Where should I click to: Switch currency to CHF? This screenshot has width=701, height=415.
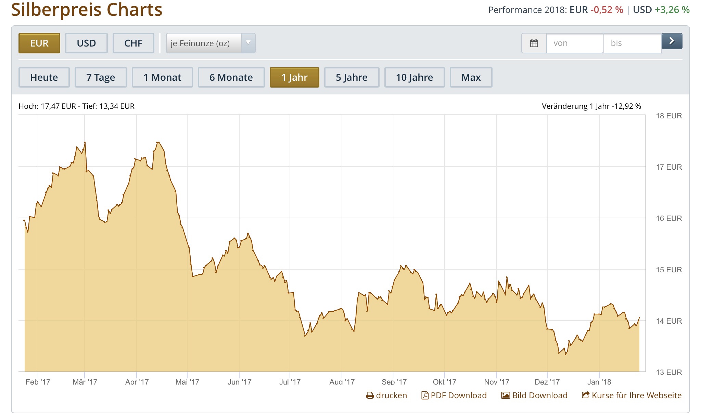pyautogui.click(x=133, y=43)
